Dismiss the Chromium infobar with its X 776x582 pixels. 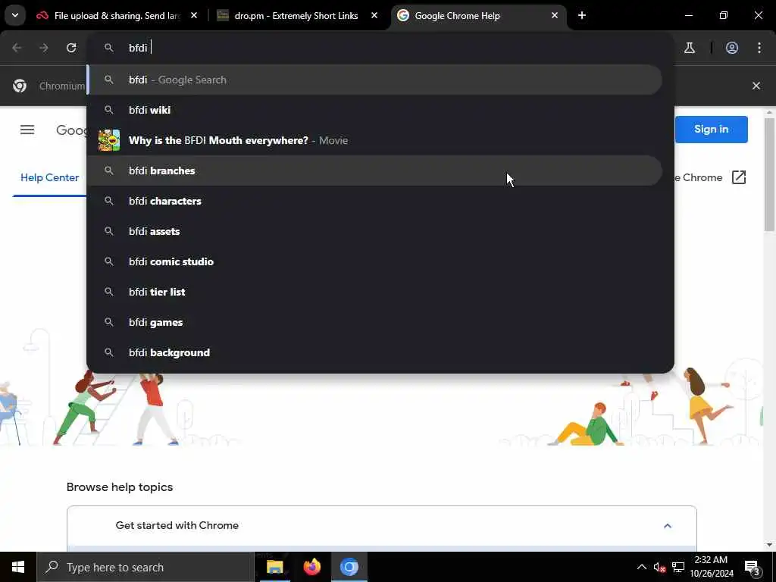click(x=756, y=86)
